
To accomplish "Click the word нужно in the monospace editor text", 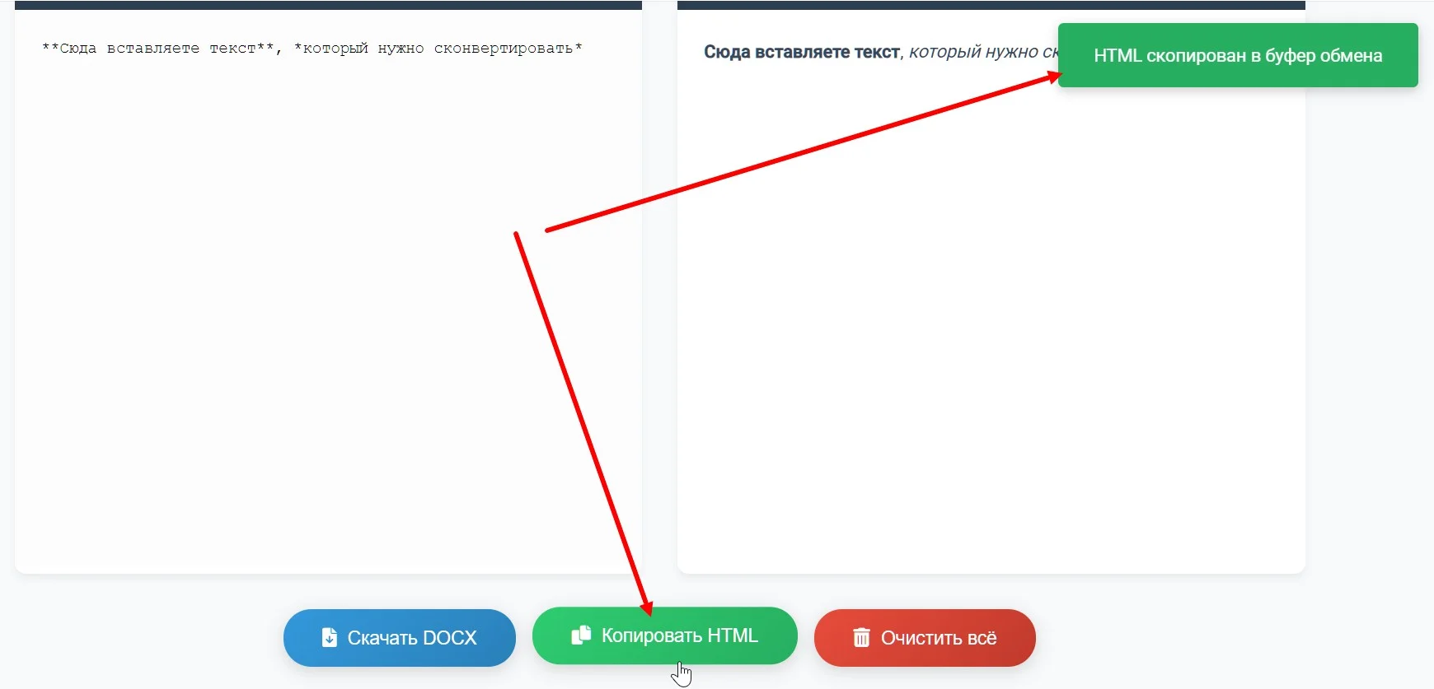I will (401, 49).
